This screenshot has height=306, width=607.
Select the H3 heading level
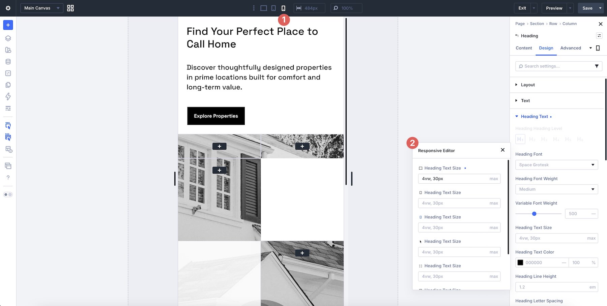[544, 139]
